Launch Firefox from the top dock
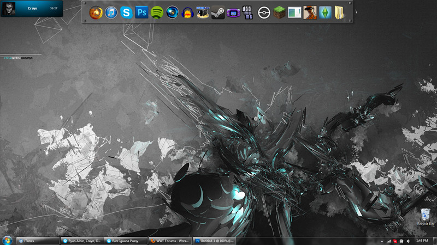This screenshot has width=437, height=245. pos(96,12)
